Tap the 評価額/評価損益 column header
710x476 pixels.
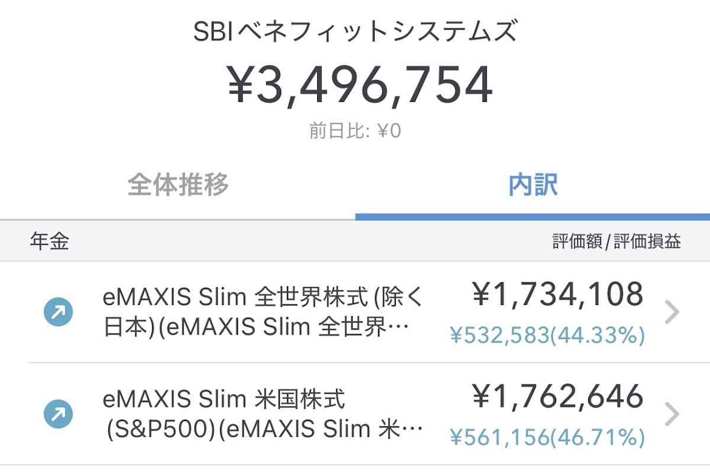point(617,242)
